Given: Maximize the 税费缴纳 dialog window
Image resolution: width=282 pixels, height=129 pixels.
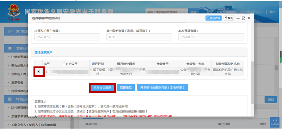Looking at the screenshot, I should coord(244,18).
